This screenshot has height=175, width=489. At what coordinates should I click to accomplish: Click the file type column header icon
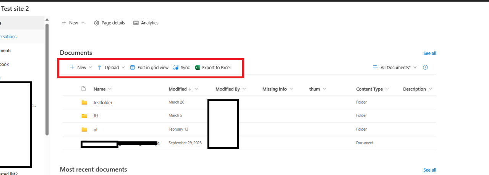(x=84, y=89)
